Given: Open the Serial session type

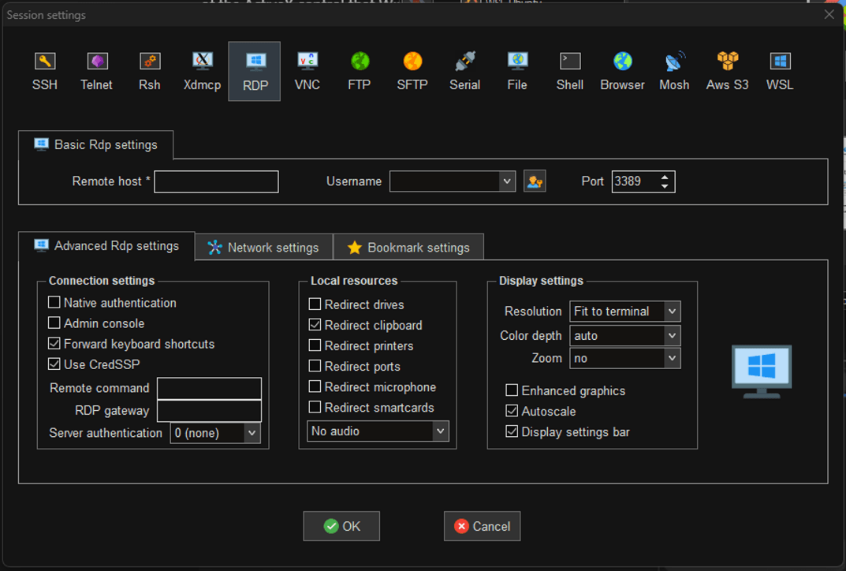Looking at the screenshot, I should click(464, 71).
